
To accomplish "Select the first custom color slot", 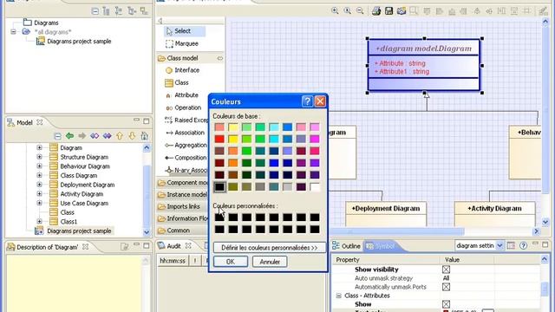I will coord(219,218).
